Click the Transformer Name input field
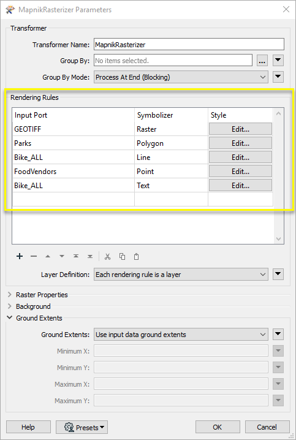Screen dimensions: 296x440 pos(189,44)
